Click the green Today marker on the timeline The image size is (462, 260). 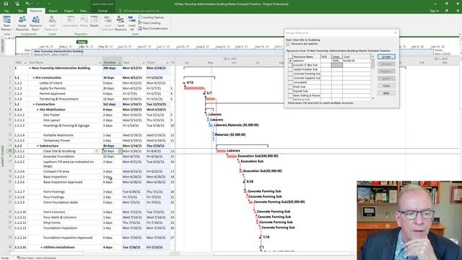(x=82, y=42)
